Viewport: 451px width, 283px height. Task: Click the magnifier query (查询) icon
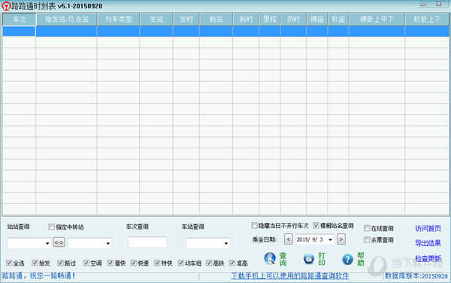click(x=270, y=258)
